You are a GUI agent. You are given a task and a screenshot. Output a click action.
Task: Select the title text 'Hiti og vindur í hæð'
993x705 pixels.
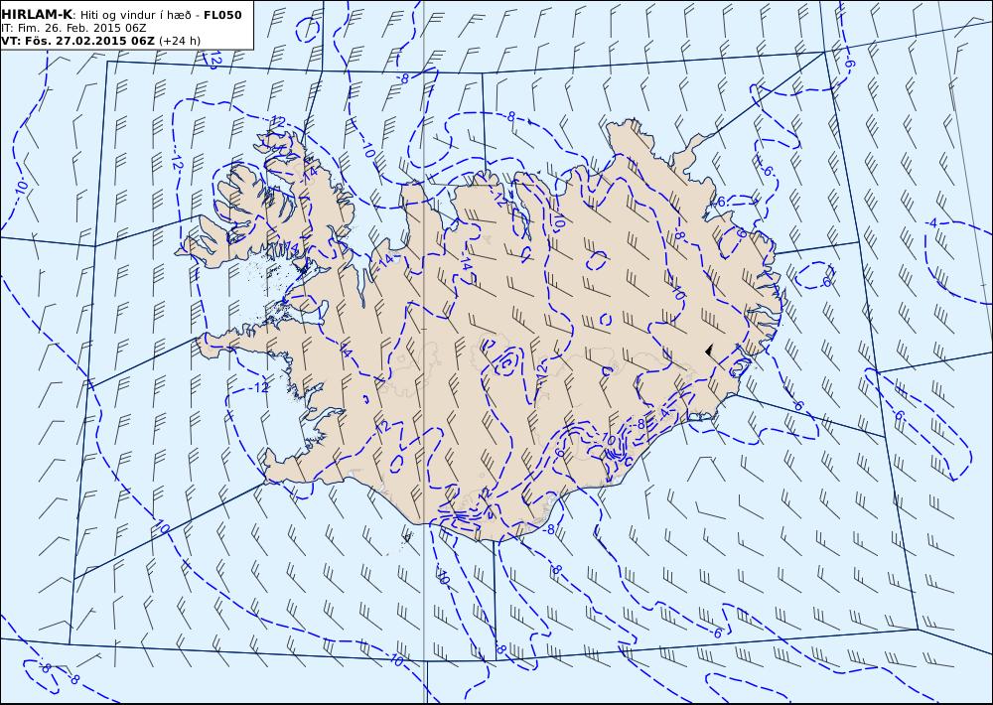tap(135, 15)
